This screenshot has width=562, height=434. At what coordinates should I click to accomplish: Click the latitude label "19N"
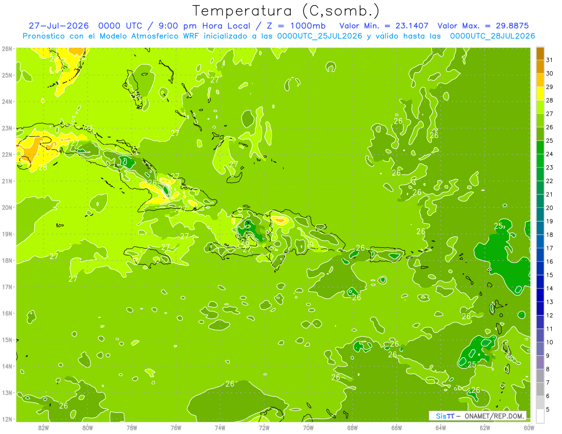point(7,234)
